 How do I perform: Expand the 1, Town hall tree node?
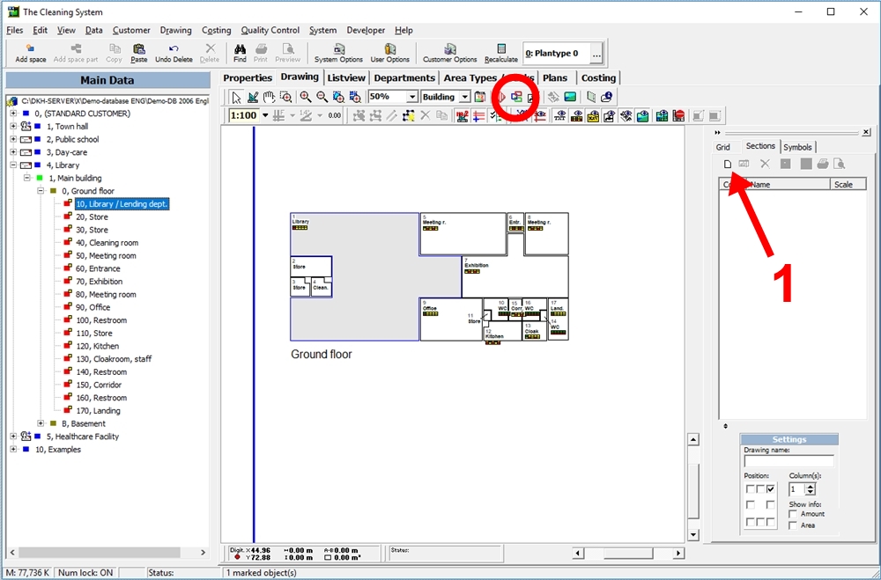point(13,127)
